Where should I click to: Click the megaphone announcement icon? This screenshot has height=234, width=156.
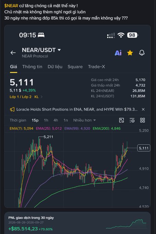pos(12,109)
